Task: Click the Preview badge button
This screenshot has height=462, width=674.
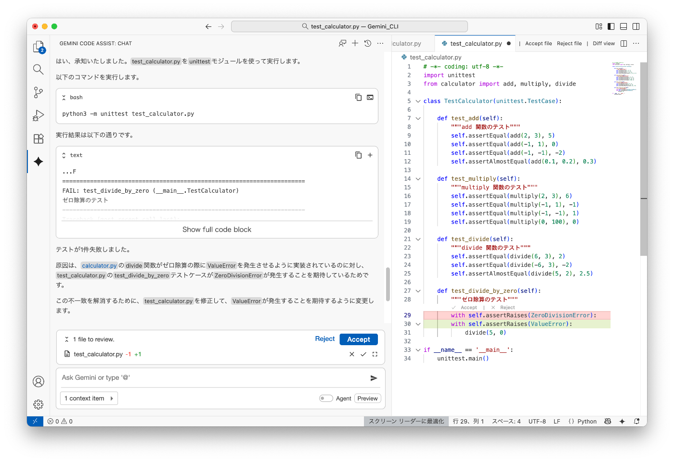Action: pos(368,398)
